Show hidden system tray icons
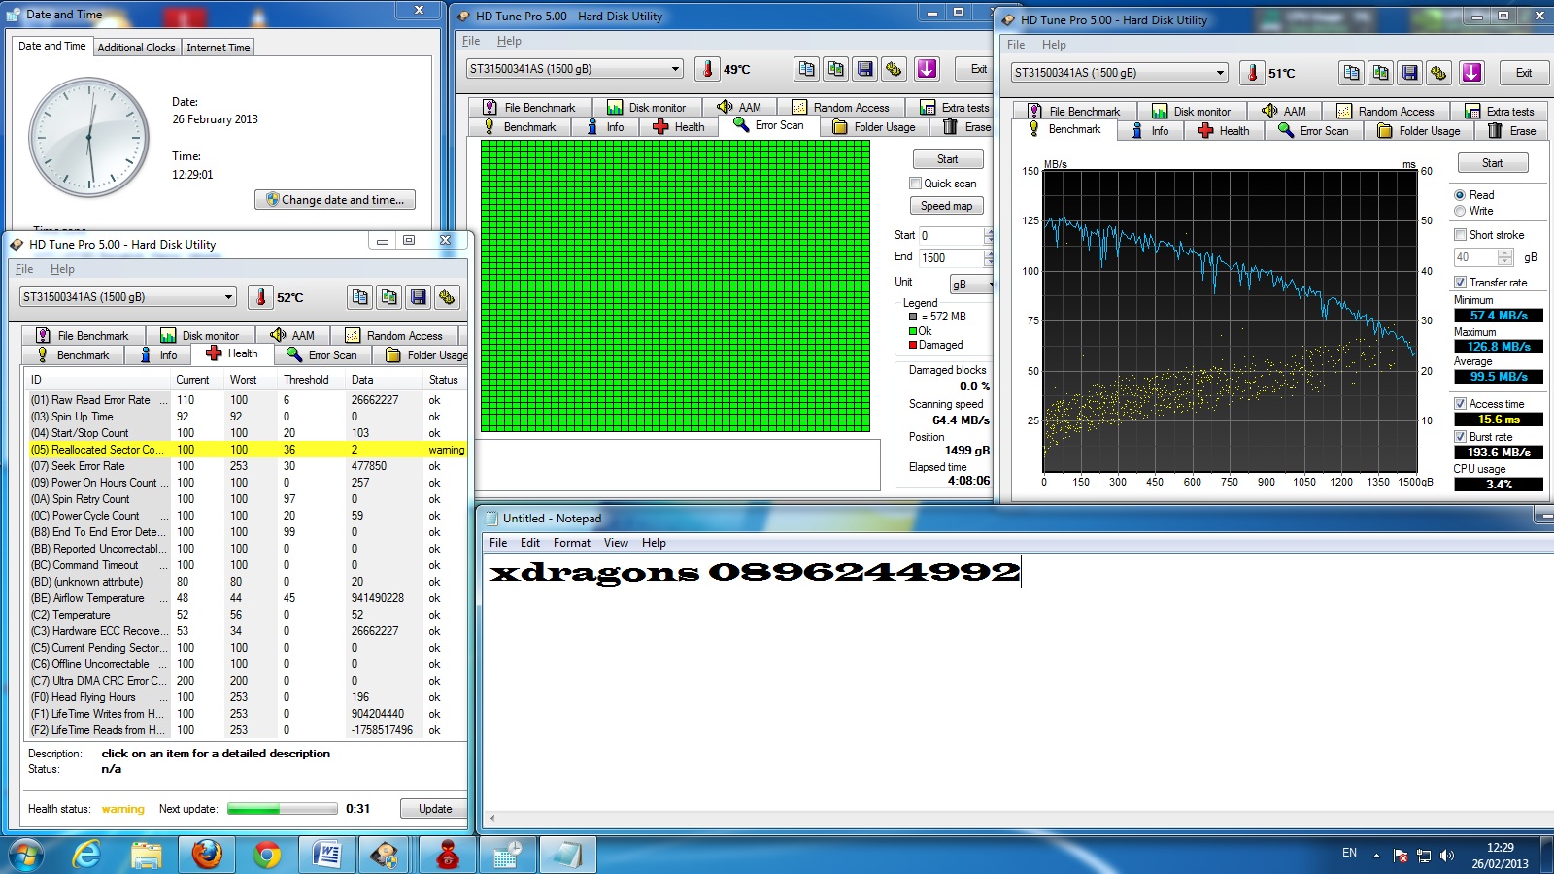 tap(1376, 856)
